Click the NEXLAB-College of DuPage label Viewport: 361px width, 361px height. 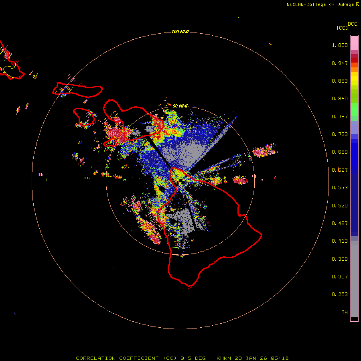[x=322, y=4]
